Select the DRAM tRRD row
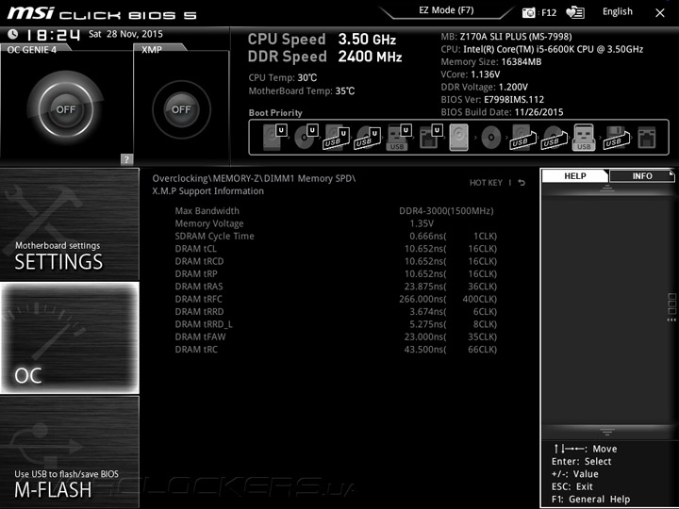This screenshot has width=679, height=509. coord(336,311)
